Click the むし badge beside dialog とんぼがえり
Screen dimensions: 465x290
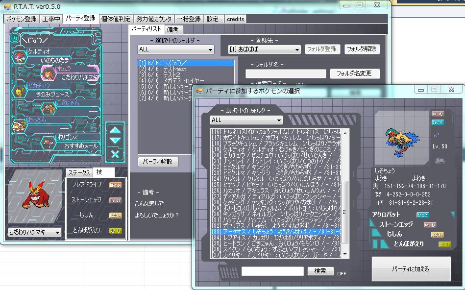[444, 244]
